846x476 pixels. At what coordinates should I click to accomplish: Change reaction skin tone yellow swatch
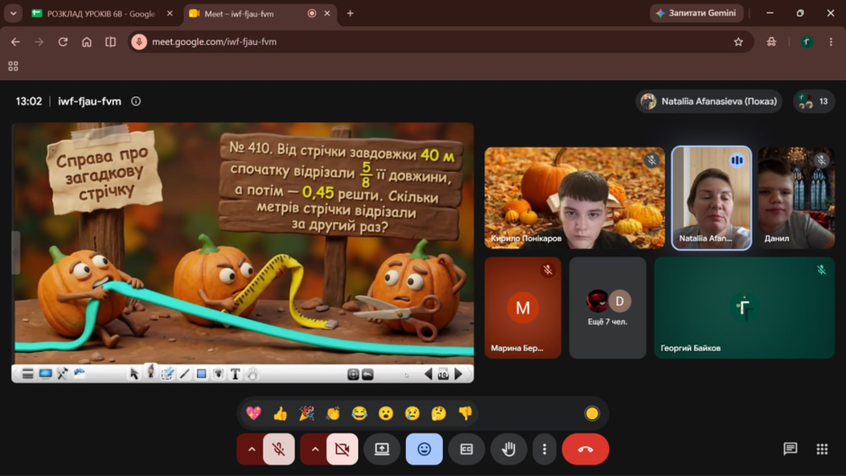592,413
